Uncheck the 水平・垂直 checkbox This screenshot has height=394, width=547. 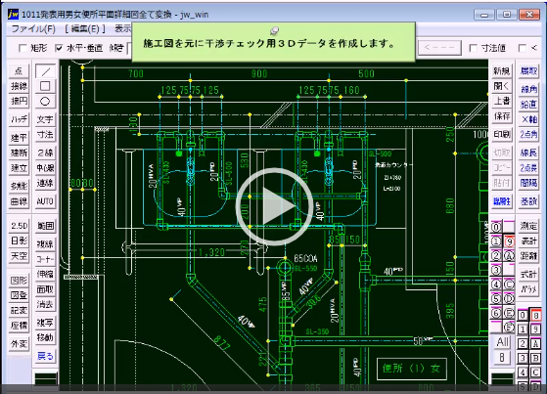pyautogui.click(x=59, y=48)
